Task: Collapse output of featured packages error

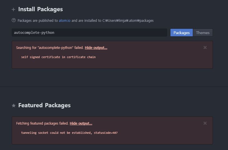Action: click(81, 123)
